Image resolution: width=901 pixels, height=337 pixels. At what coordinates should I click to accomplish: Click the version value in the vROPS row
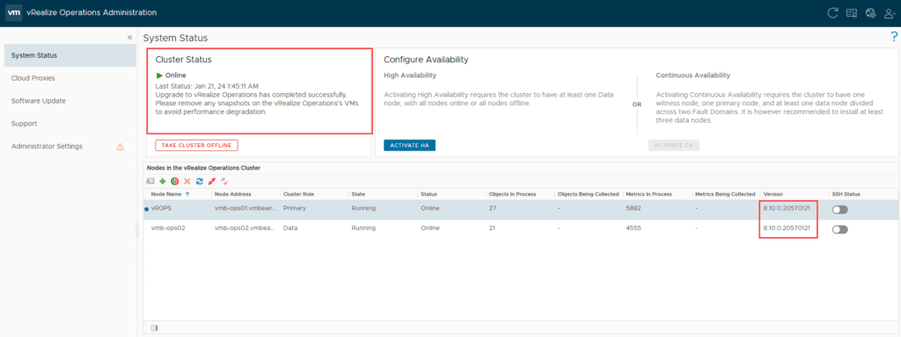pyautogui.click(x=787, y=209)
